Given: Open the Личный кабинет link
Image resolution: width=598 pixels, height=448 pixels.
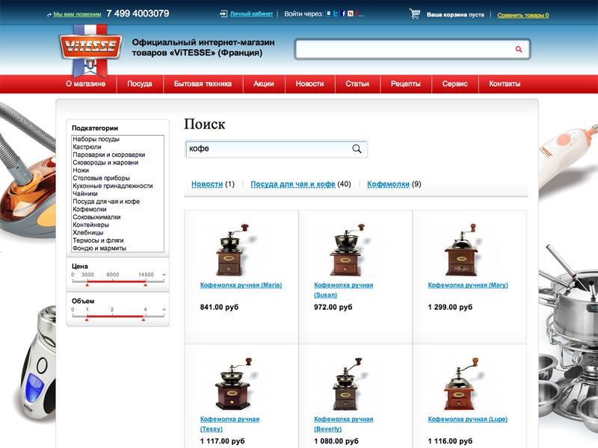Looking at the screenshot, I should [252, 13].
